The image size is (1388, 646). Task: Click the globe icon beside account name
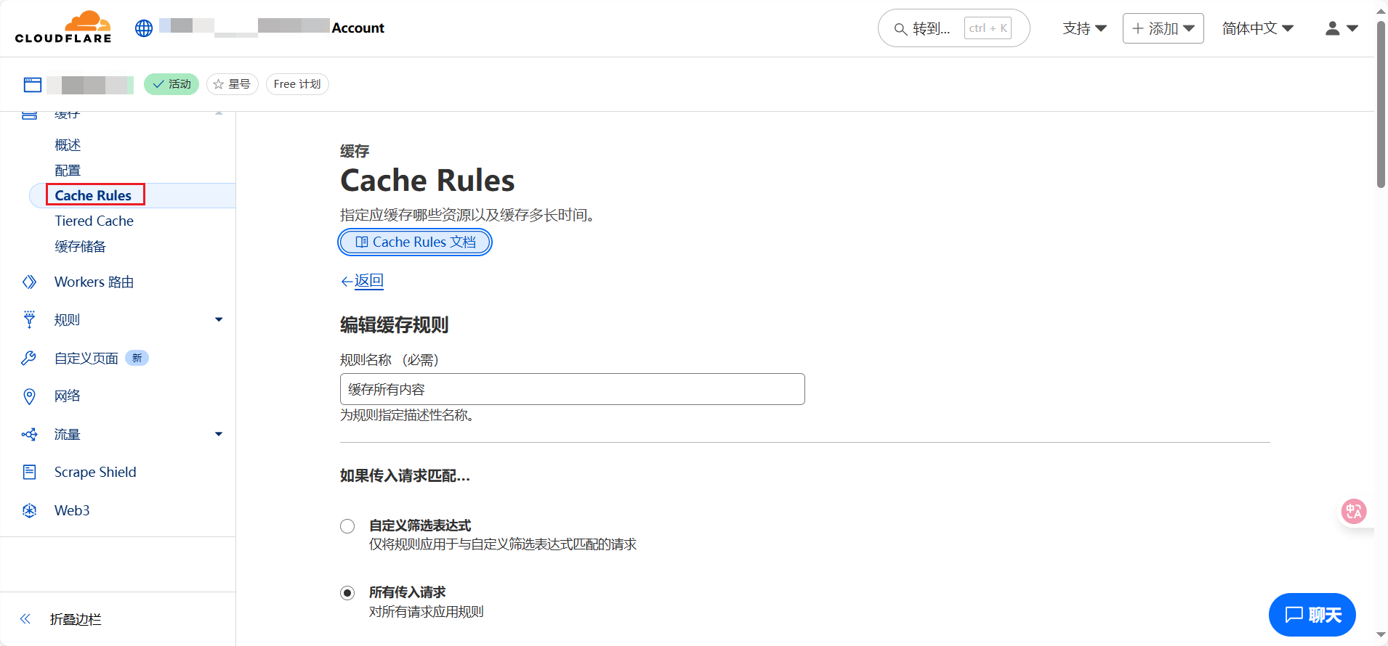pos(144,28)
